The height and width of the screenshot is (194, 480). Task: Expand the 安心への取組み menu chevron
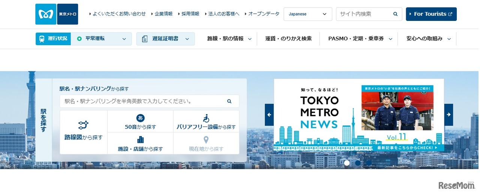click(x=449, y=39)
